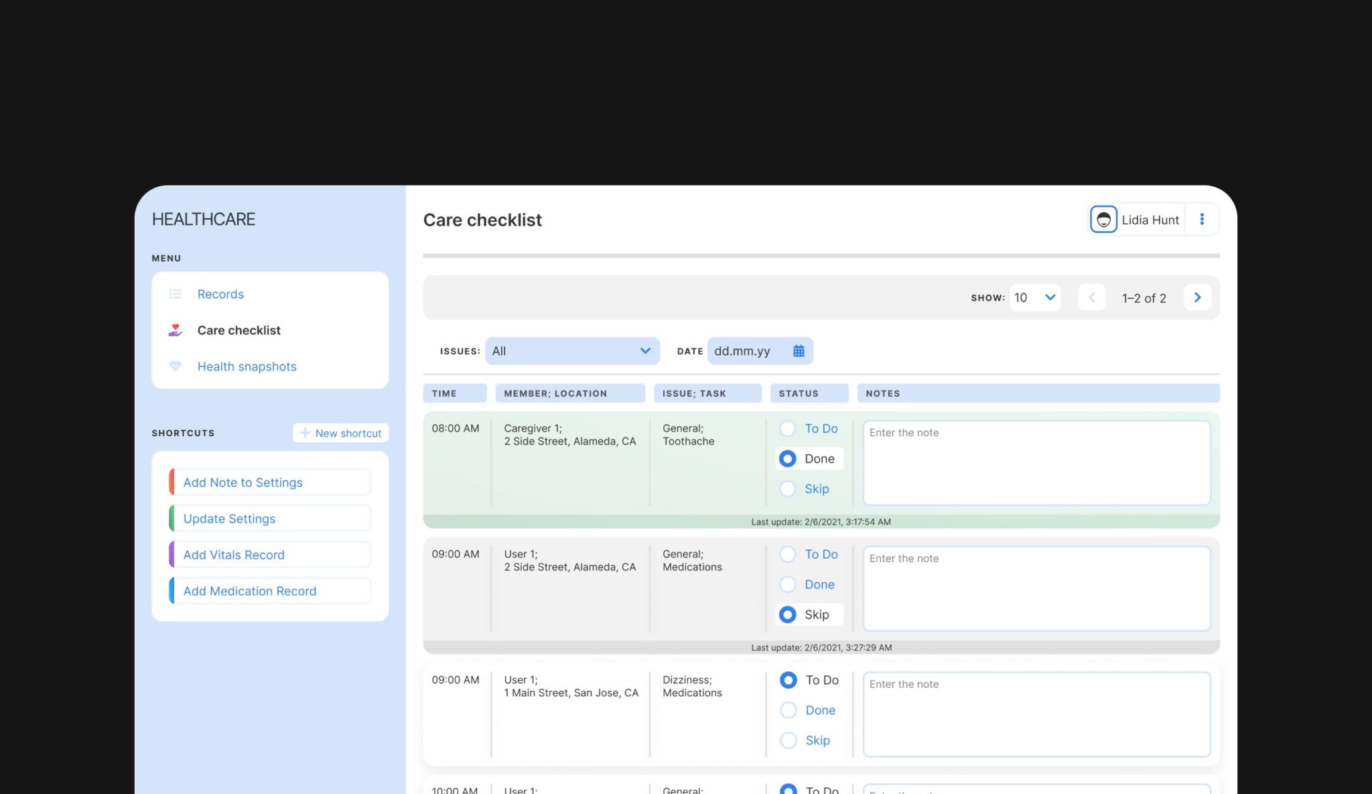Use the Add Medication Record shortcut
This screenshot has height=794, width=1372.
point(270,591)
